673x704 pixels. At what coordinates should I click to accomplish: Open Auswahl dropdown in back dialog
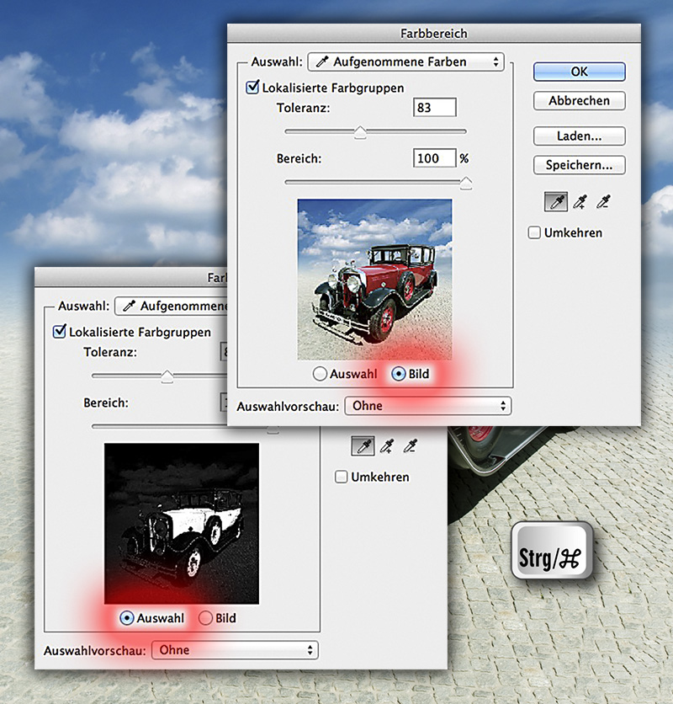click(x=171, y=306)
